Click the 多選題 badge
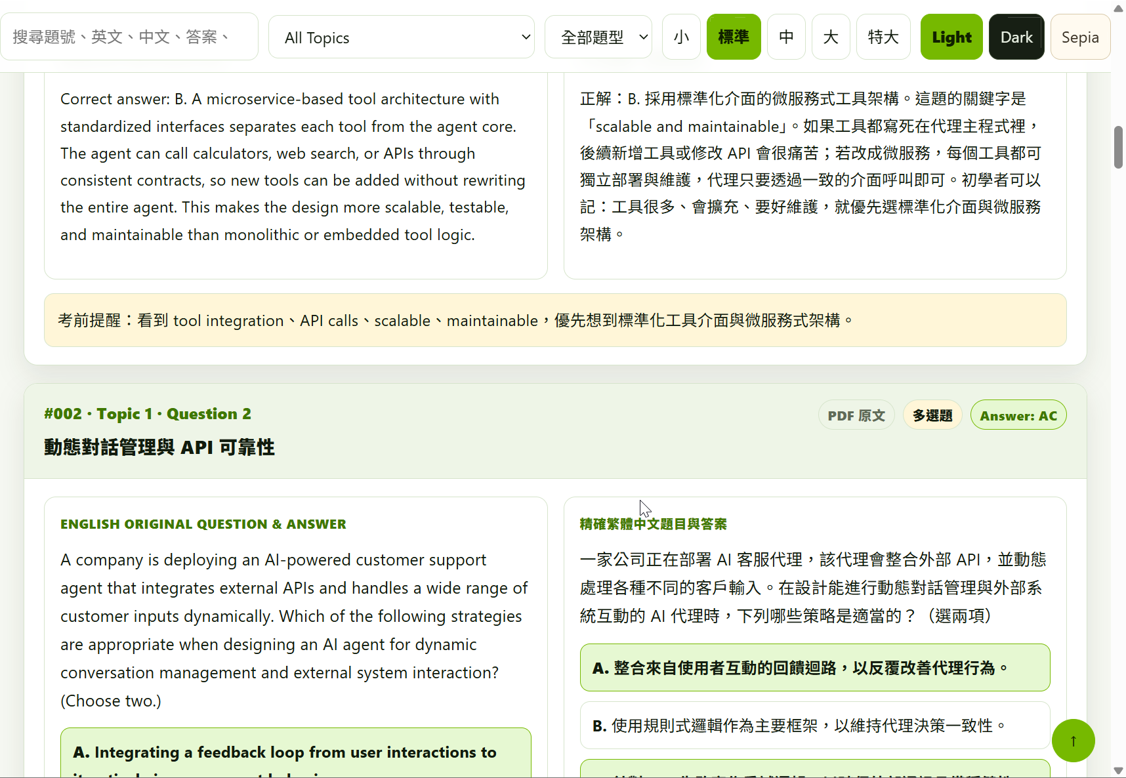This screenshot has width=1126, height=778. (932, 415)
